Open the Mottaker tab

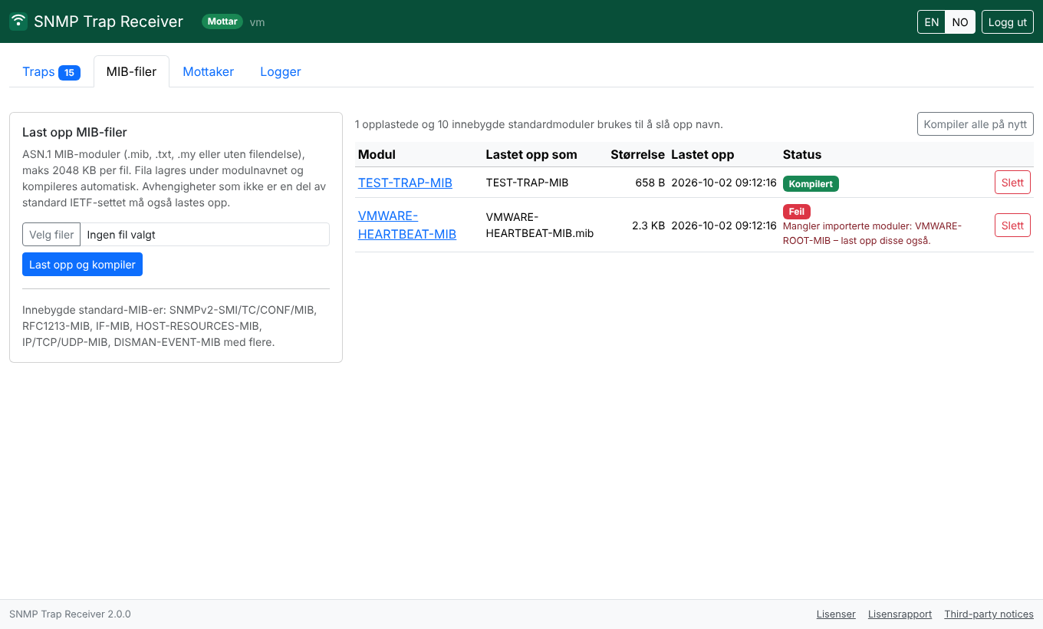pos(208,71)
